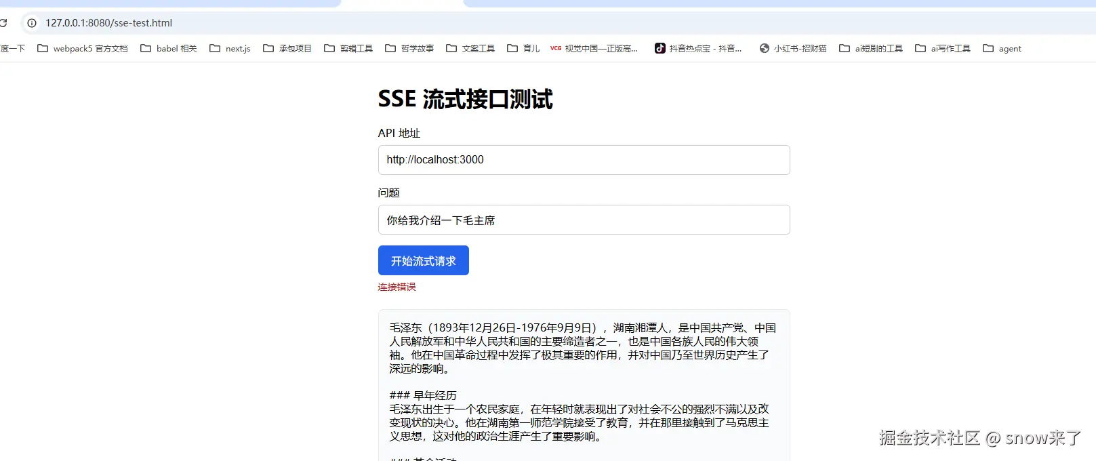Image resolution: width=1096 pixels, height=461 pixels.
Task: Click the 问题 label
Action: pyautogui.click(x=389, y=193)
